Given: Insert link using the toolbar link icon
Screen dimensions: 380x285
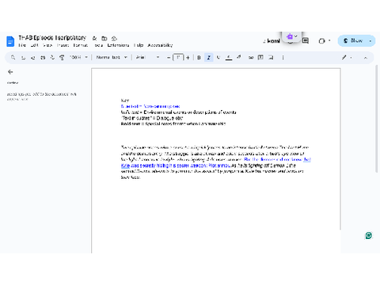Looking at the screenshot, I should pos(251,57).
